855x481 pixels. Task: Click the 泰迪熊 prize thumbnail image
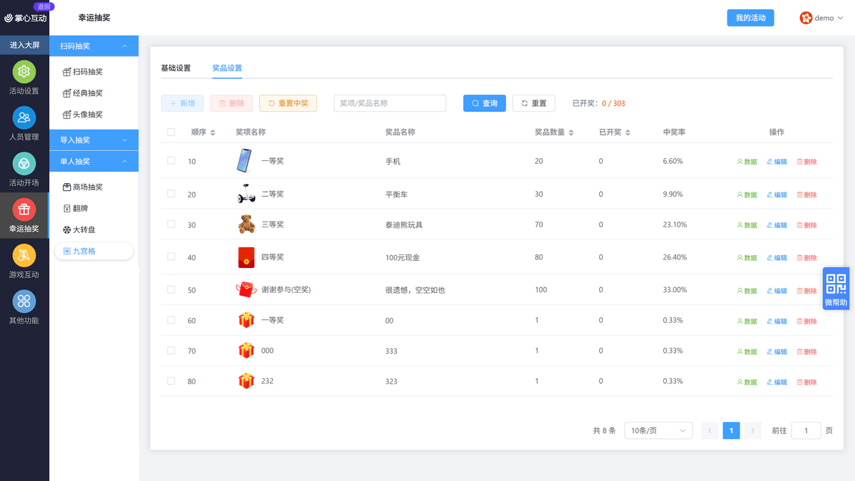247,224
